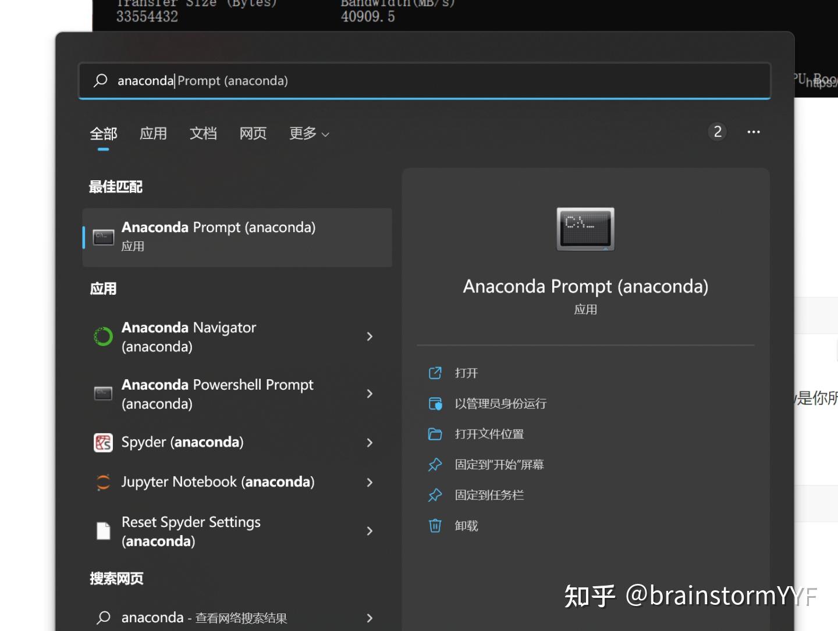The height and width of the screenshot is (631, 838).
Task: Click the search magnifier icon
Action: (100, 81)
